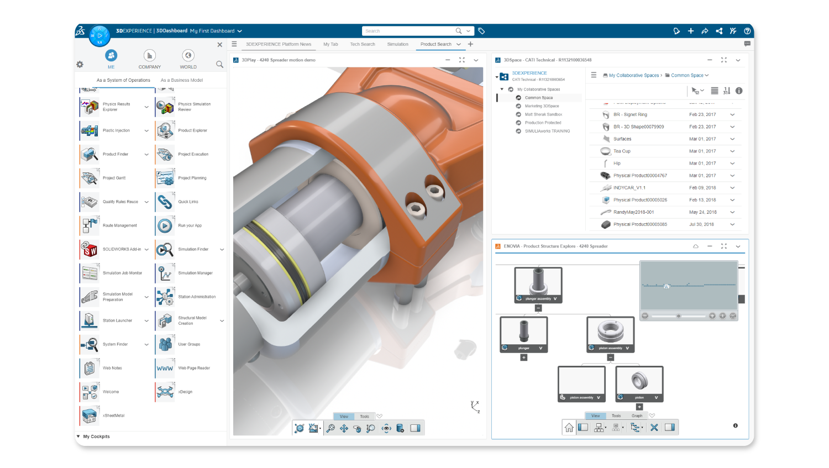Select Marketing 3DSpace in the tree
This screenshot has height=468, width=829.
[542, 106]
